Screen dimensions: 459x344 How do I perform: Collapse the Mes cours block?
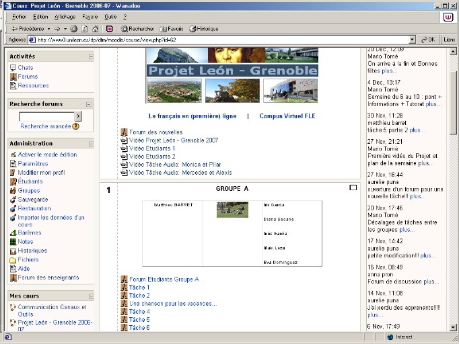coord(90,296)
